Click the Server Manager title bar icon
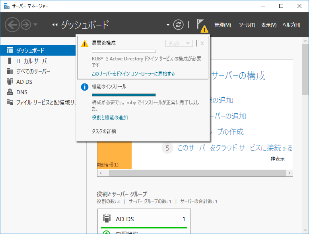This screenshot has height=234, width=309. click(x=6, y=6)
